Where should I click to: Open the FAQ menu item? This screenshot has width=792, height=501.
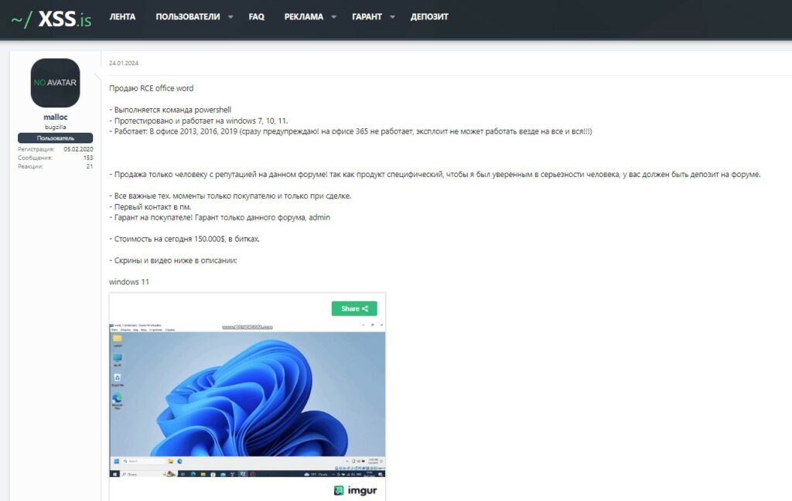[256, 17]
